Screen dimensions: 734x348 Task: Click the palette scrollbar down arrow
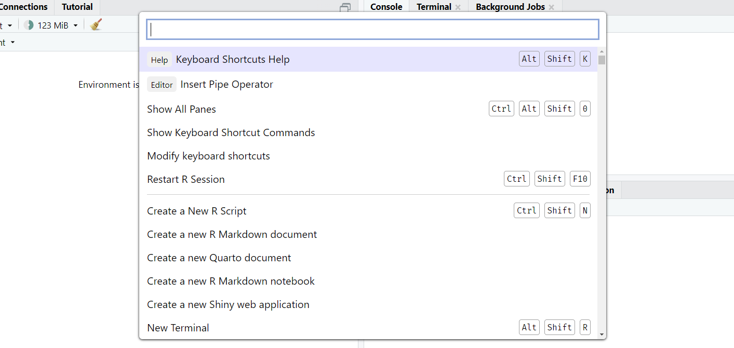pos(602,334)
